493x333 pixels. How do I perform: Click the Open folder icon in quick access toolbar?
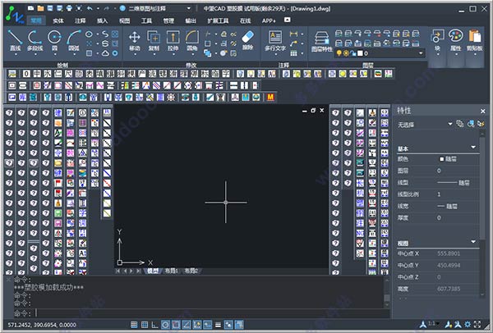tap(40, 8)
